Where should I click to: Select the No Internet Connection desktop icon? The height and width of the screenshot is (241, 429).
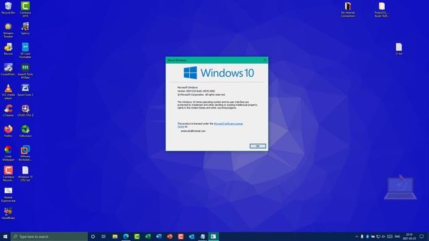(348, 9)
